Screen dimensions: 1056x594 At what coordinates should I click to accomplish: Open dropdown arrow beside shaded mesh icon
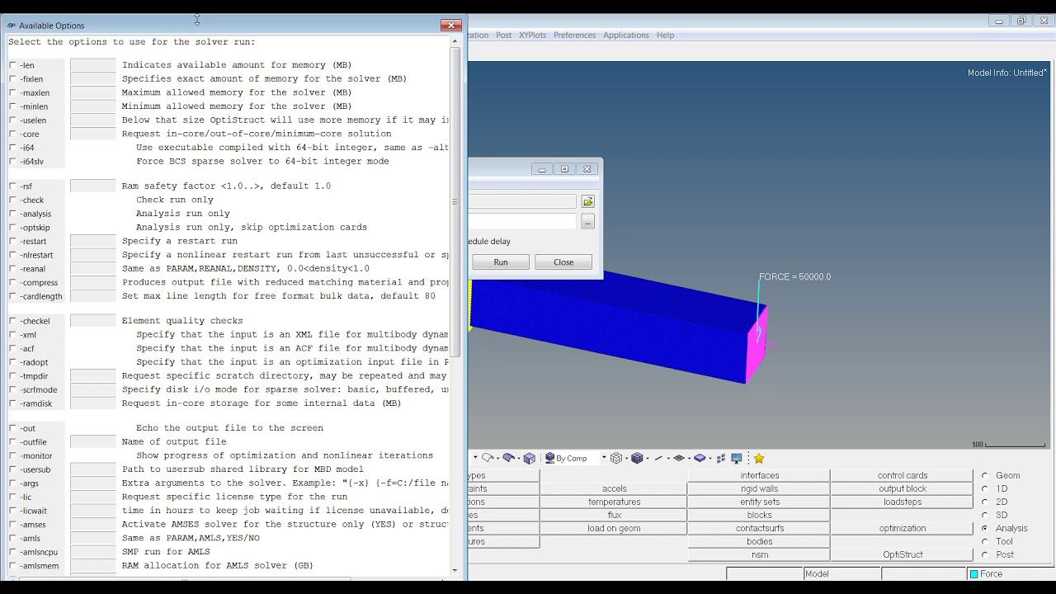point(648,459)
